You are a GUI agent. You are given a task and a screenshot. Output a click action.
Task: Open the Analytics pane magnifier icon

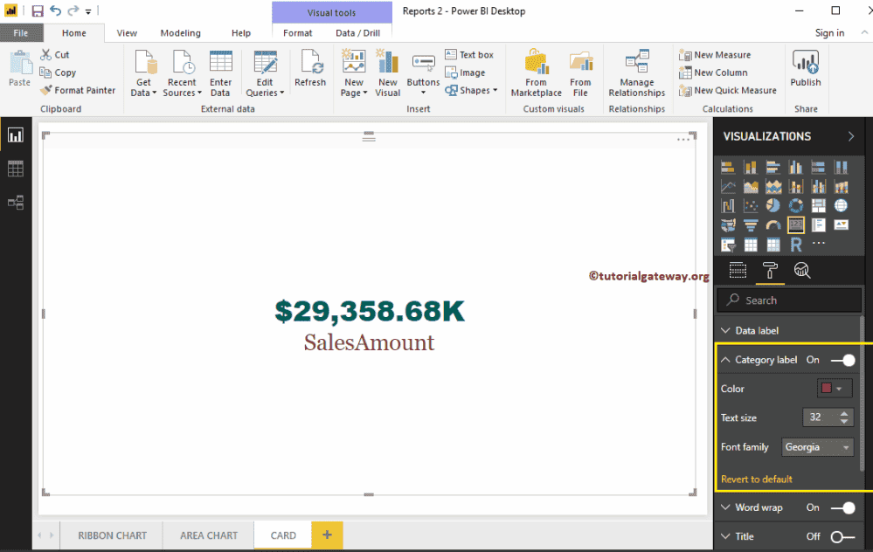point(802,271)
